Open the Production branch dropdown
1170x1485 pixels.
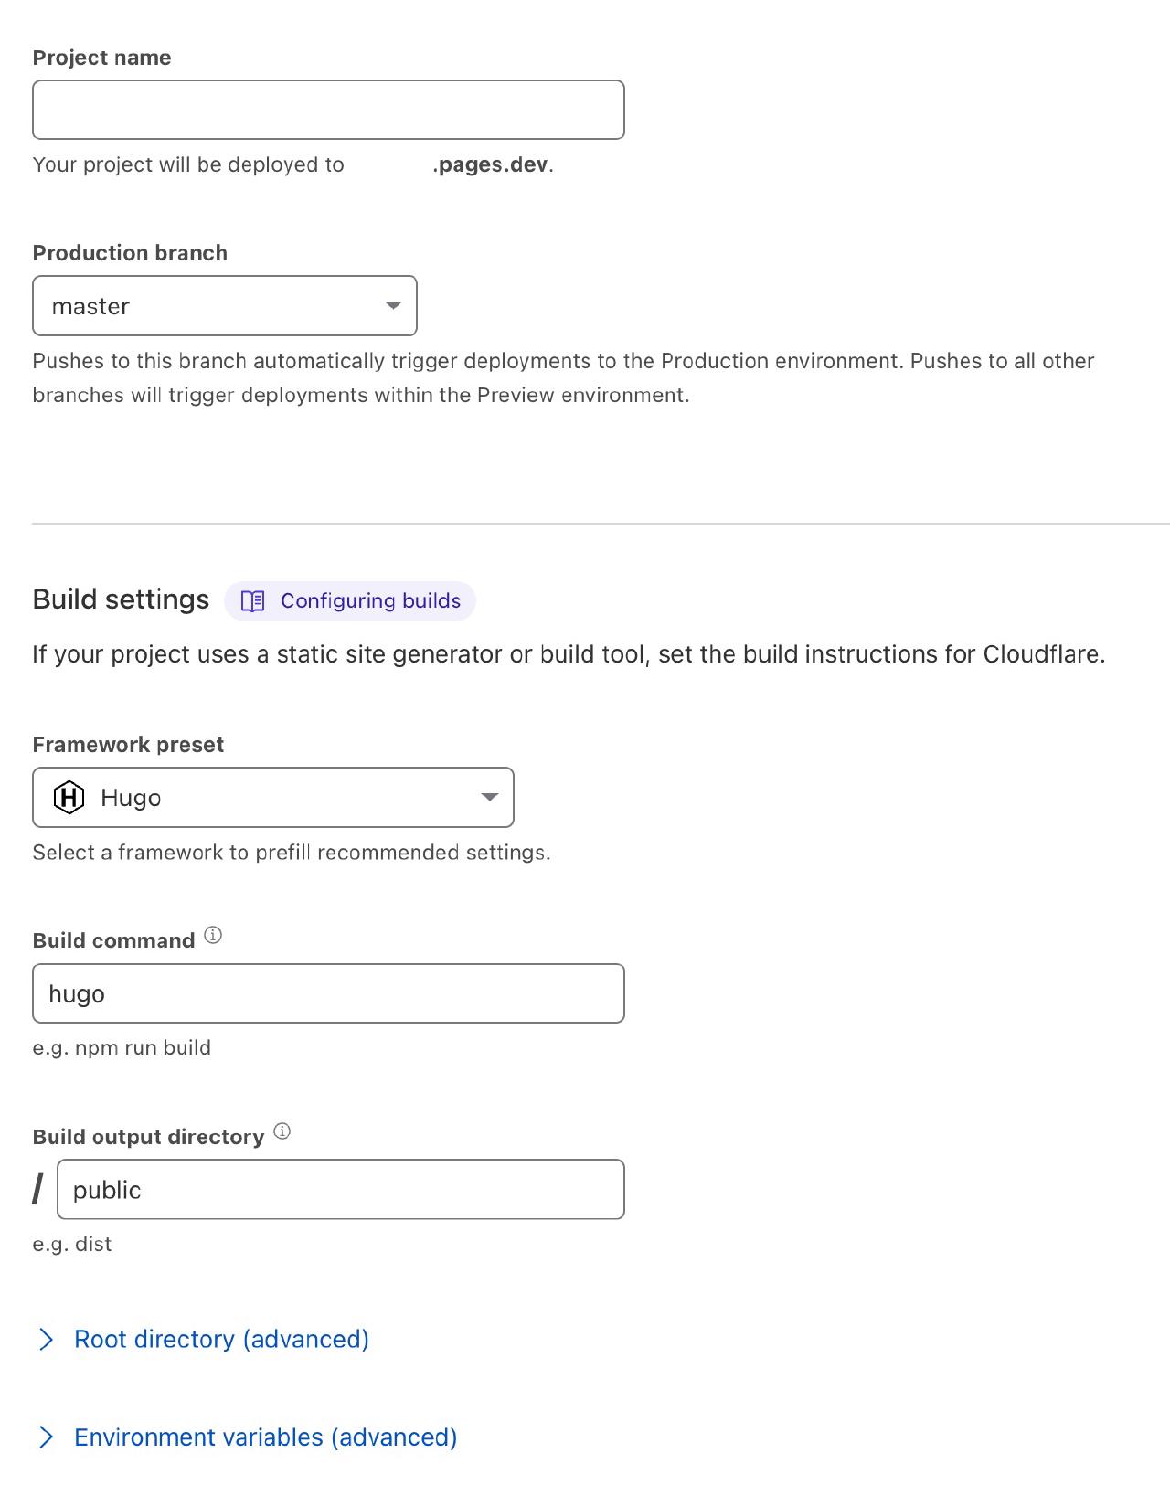(x=225, y=305)
